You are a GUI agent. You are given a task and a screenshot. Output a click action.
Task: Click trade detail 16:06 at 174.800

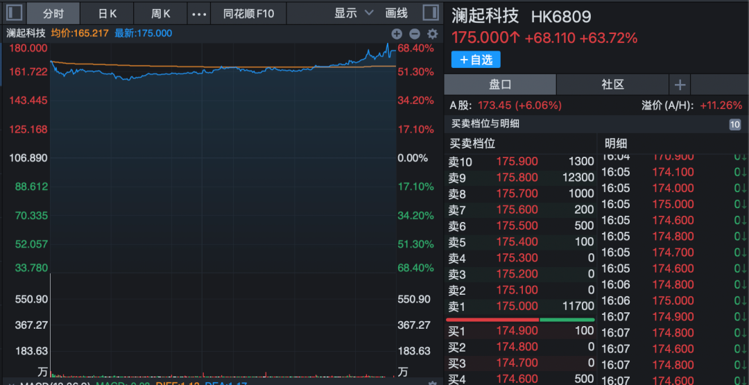coord(673,284)
